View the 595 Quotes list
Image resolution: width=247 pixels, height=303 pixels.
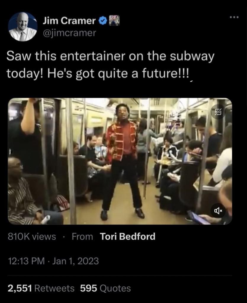tap(105, 288)
